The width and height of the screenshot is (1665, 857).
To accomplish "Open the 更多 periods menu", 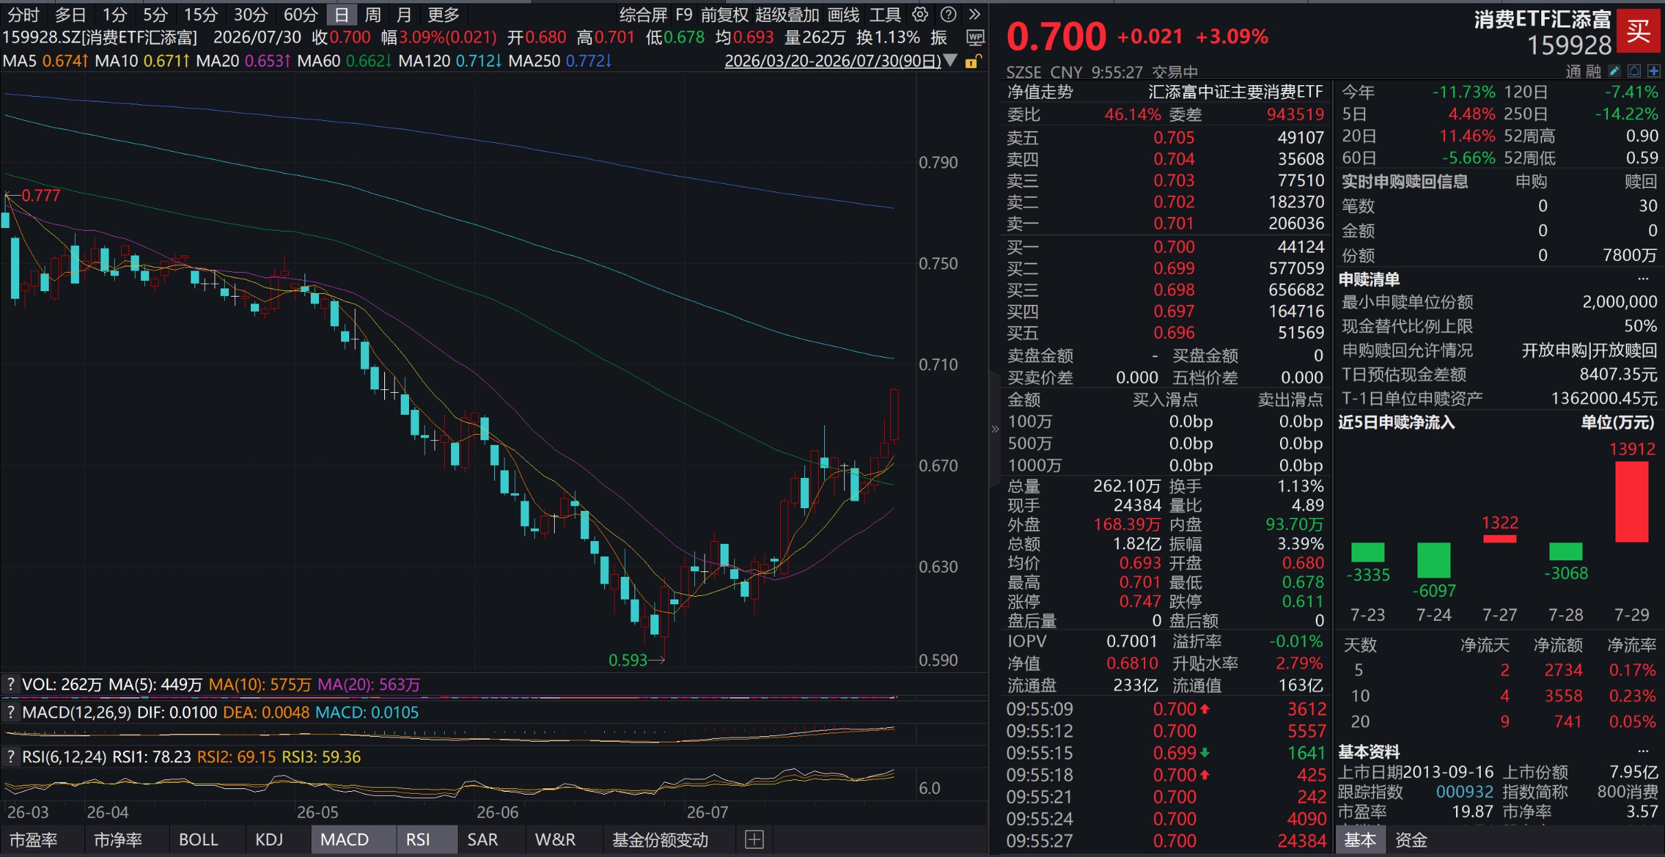I will [x=443, y=14].
